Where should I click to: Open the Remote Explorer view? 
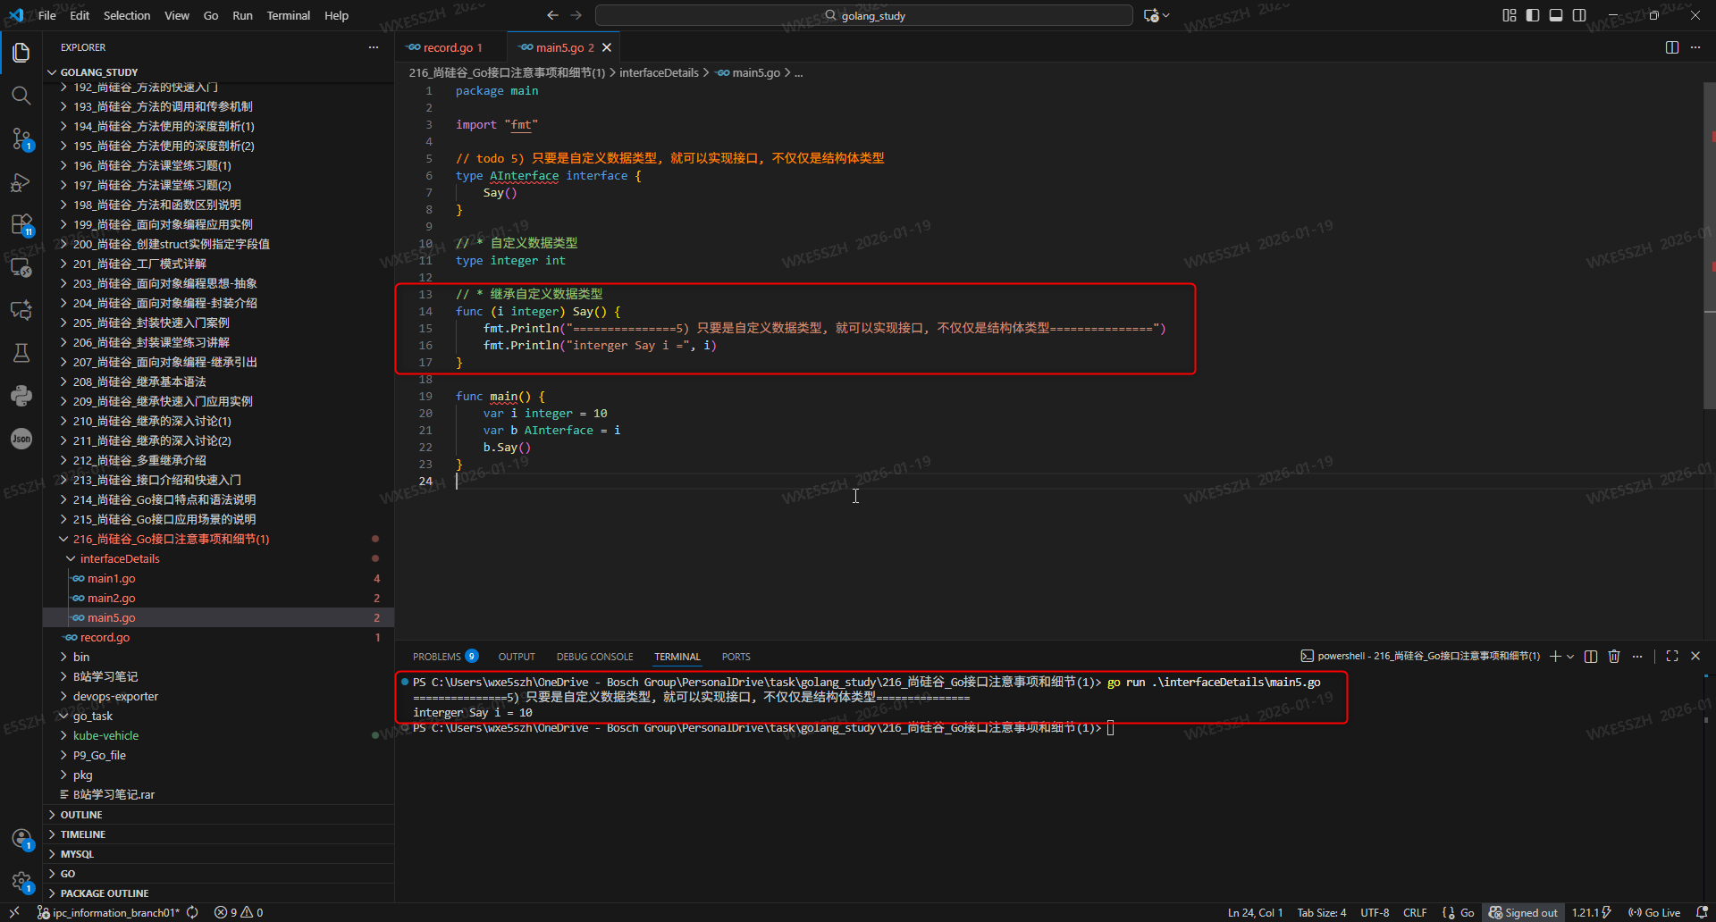(21, 267)
